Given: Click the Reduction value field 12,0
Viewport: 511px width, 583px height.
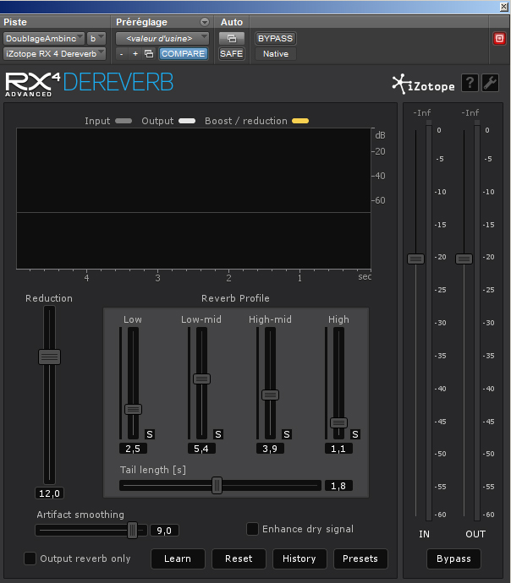Looking at the screenshot, I should click(50, 493).
